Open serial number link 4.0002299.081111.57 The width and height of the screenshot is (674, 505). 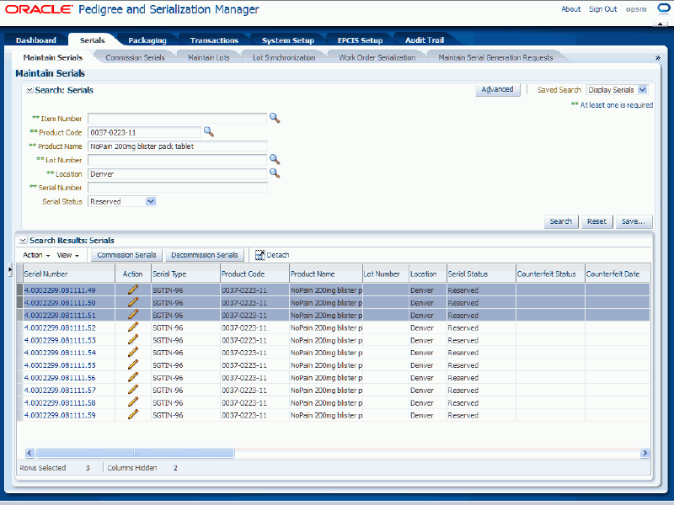coord(60,391)
